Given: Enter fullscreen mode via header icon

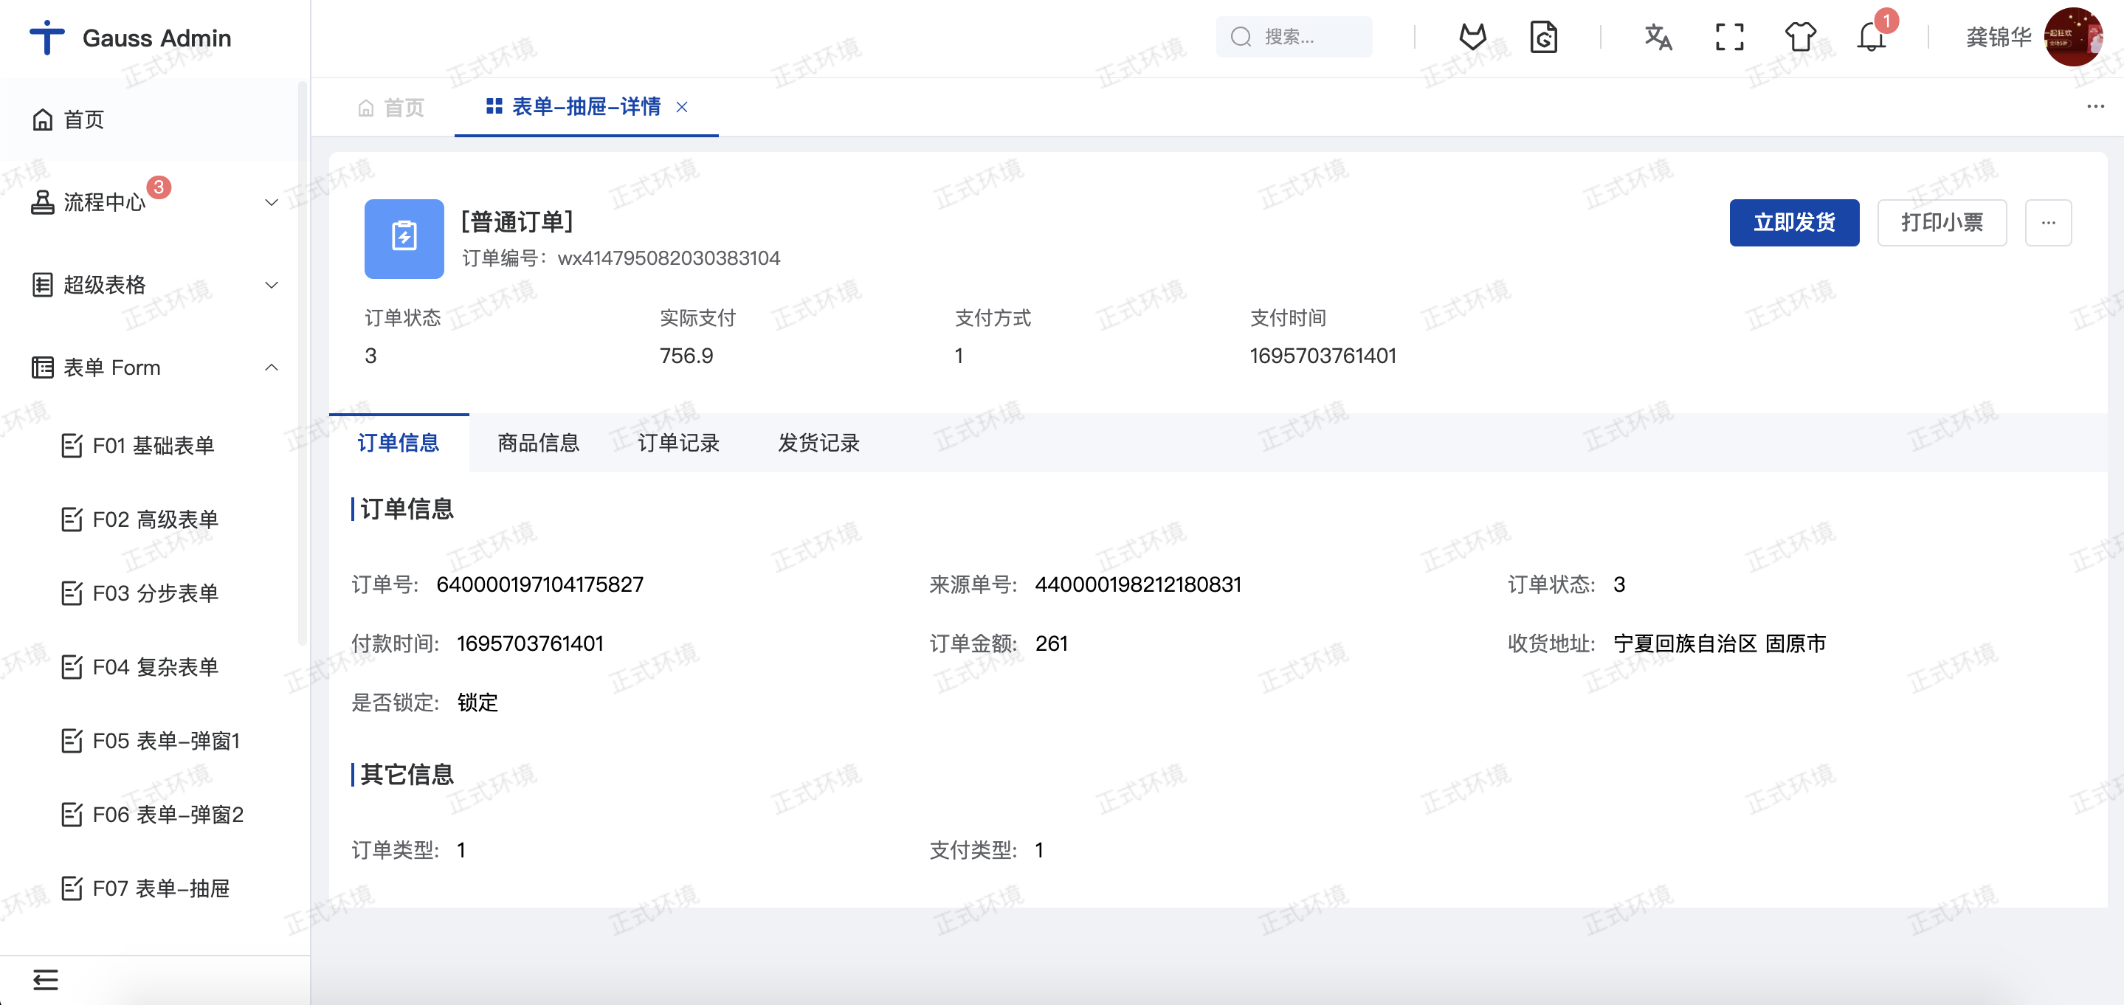Looking at the screenshot, I should click(x=1729, y=37).
